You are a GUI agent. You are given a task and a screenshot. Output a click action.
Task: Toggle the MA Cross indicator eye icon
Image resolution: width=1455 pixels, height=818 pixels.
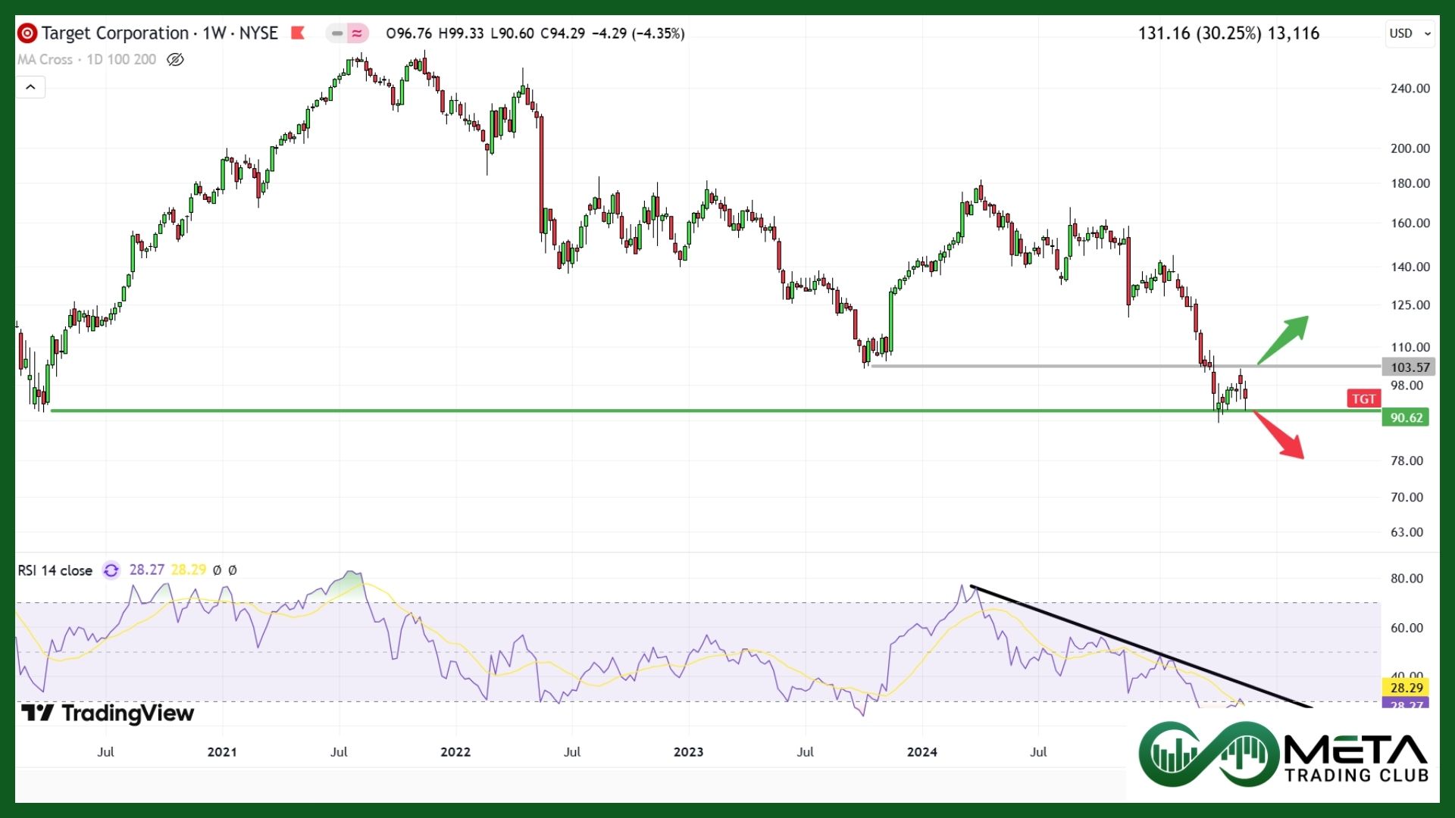175,59
